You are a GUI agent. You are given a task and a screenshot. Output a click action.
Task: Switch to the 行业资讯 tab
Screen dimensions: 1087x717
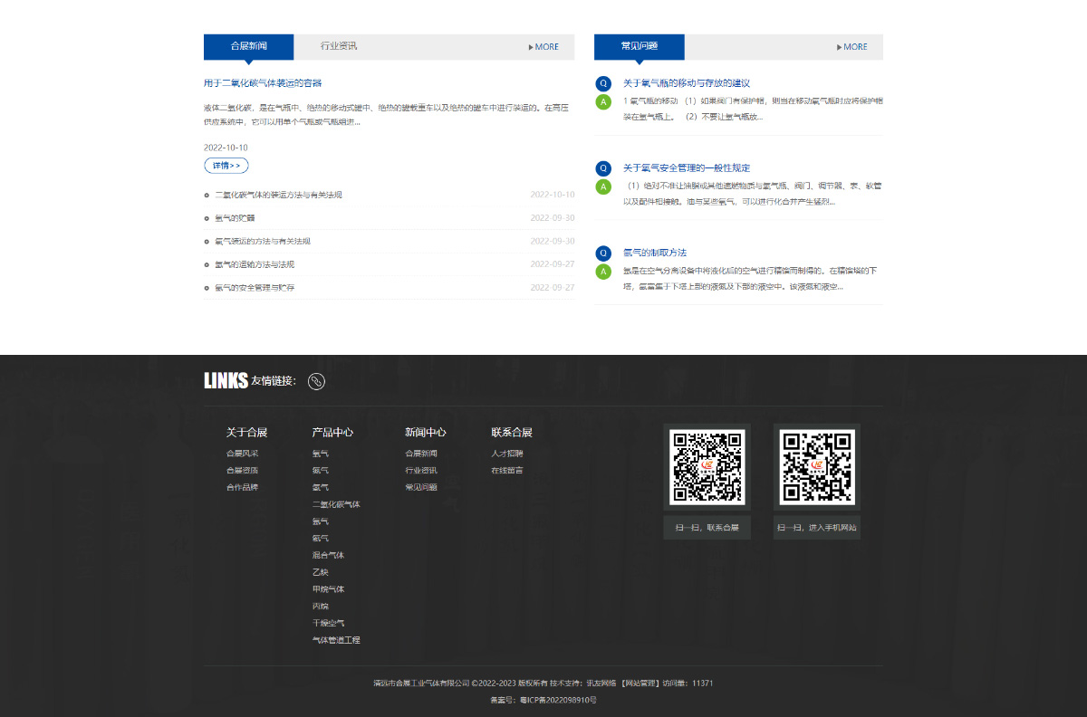click(x=339, y=46)
